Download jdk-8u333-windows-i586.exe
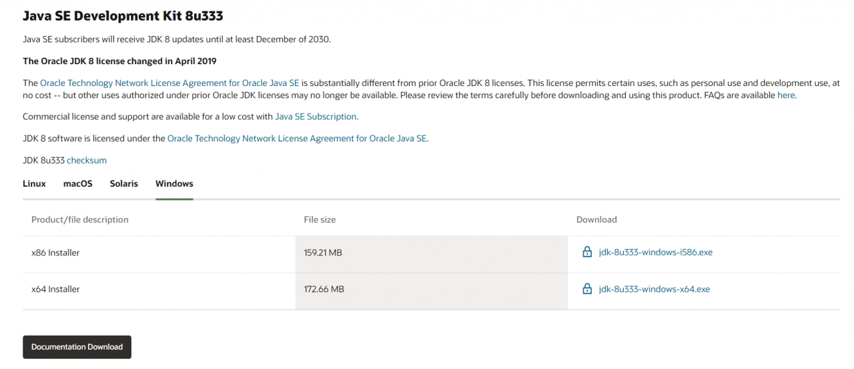Viewport: 854px width, 369px height. (x=655, y=252)
